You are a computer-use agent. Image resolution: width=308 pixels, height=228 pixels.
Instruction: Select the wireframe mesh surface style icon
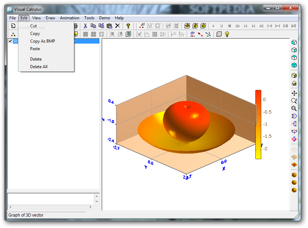[294, 157]
